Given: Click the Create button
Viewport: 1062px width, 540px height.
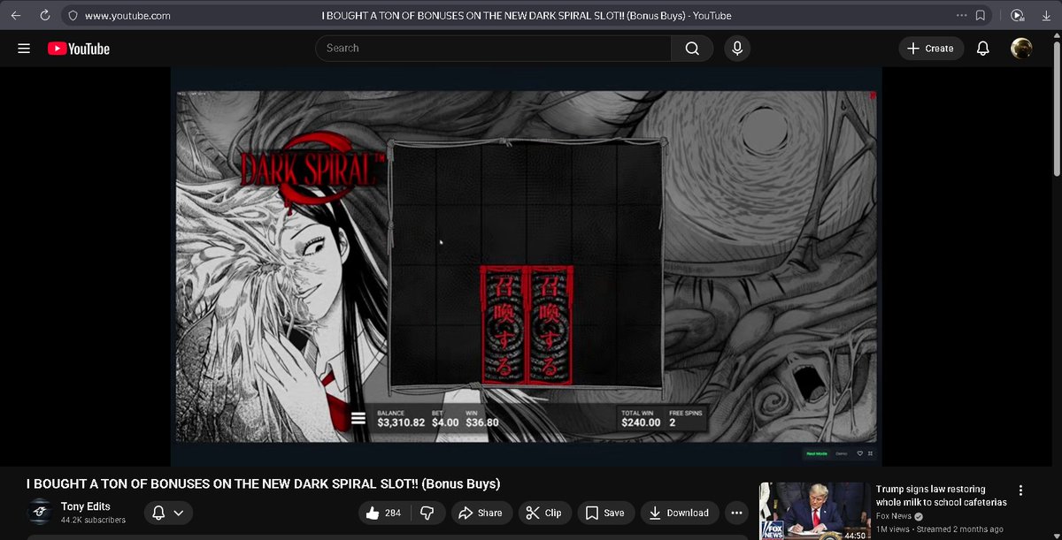Looking at the screenshot, I should tap(931, 49).
